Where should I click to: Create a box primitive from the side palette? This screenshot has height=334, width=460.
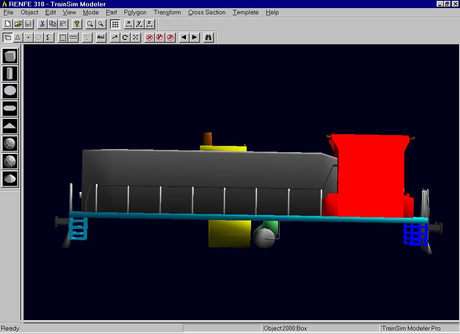tap(10, 56)
